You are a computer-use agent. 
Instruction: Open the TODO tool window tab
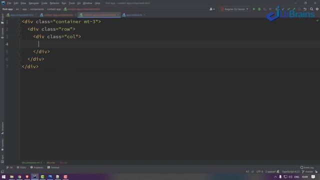(x=21, y=167)
